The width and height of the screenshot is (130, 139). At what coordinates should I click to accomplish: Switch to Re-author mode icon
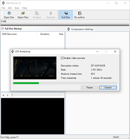coord(80,13)
